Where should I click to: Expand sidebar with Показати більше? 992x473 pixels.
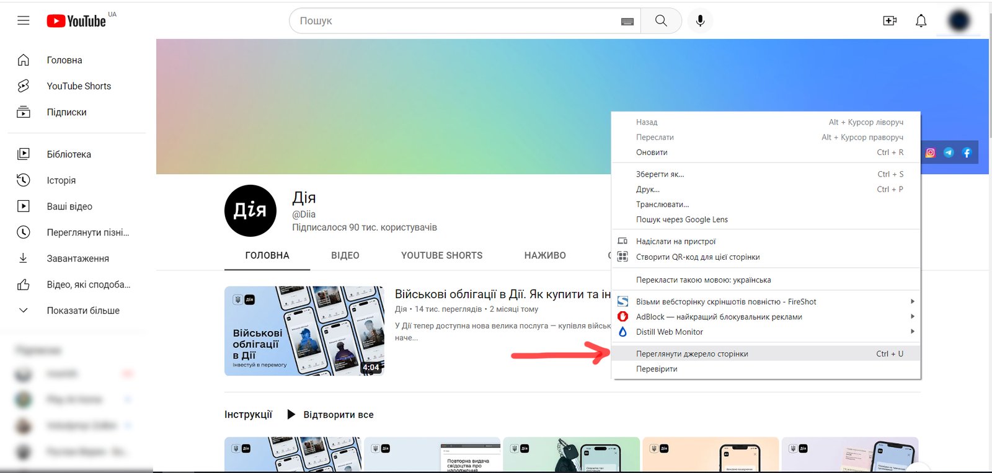pyautogui.click(x=83, y=311)
